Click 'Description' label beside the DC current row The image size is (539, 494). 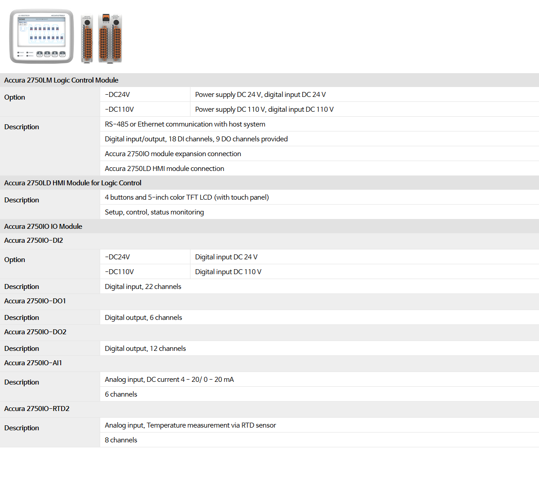click(x=22, y=382)
